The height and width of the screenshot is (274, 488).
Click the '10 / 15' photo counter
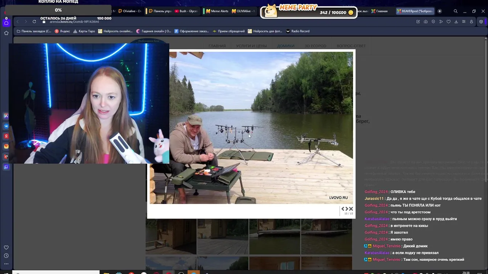coord(348,213)
